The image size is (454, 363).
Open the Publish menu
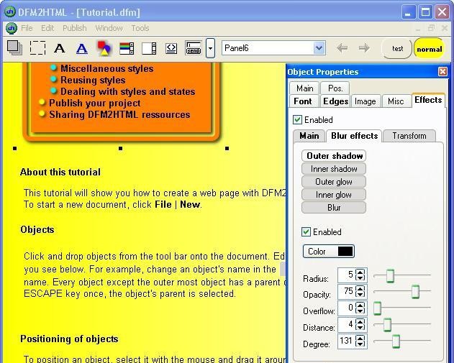click(x=74, y=28)
